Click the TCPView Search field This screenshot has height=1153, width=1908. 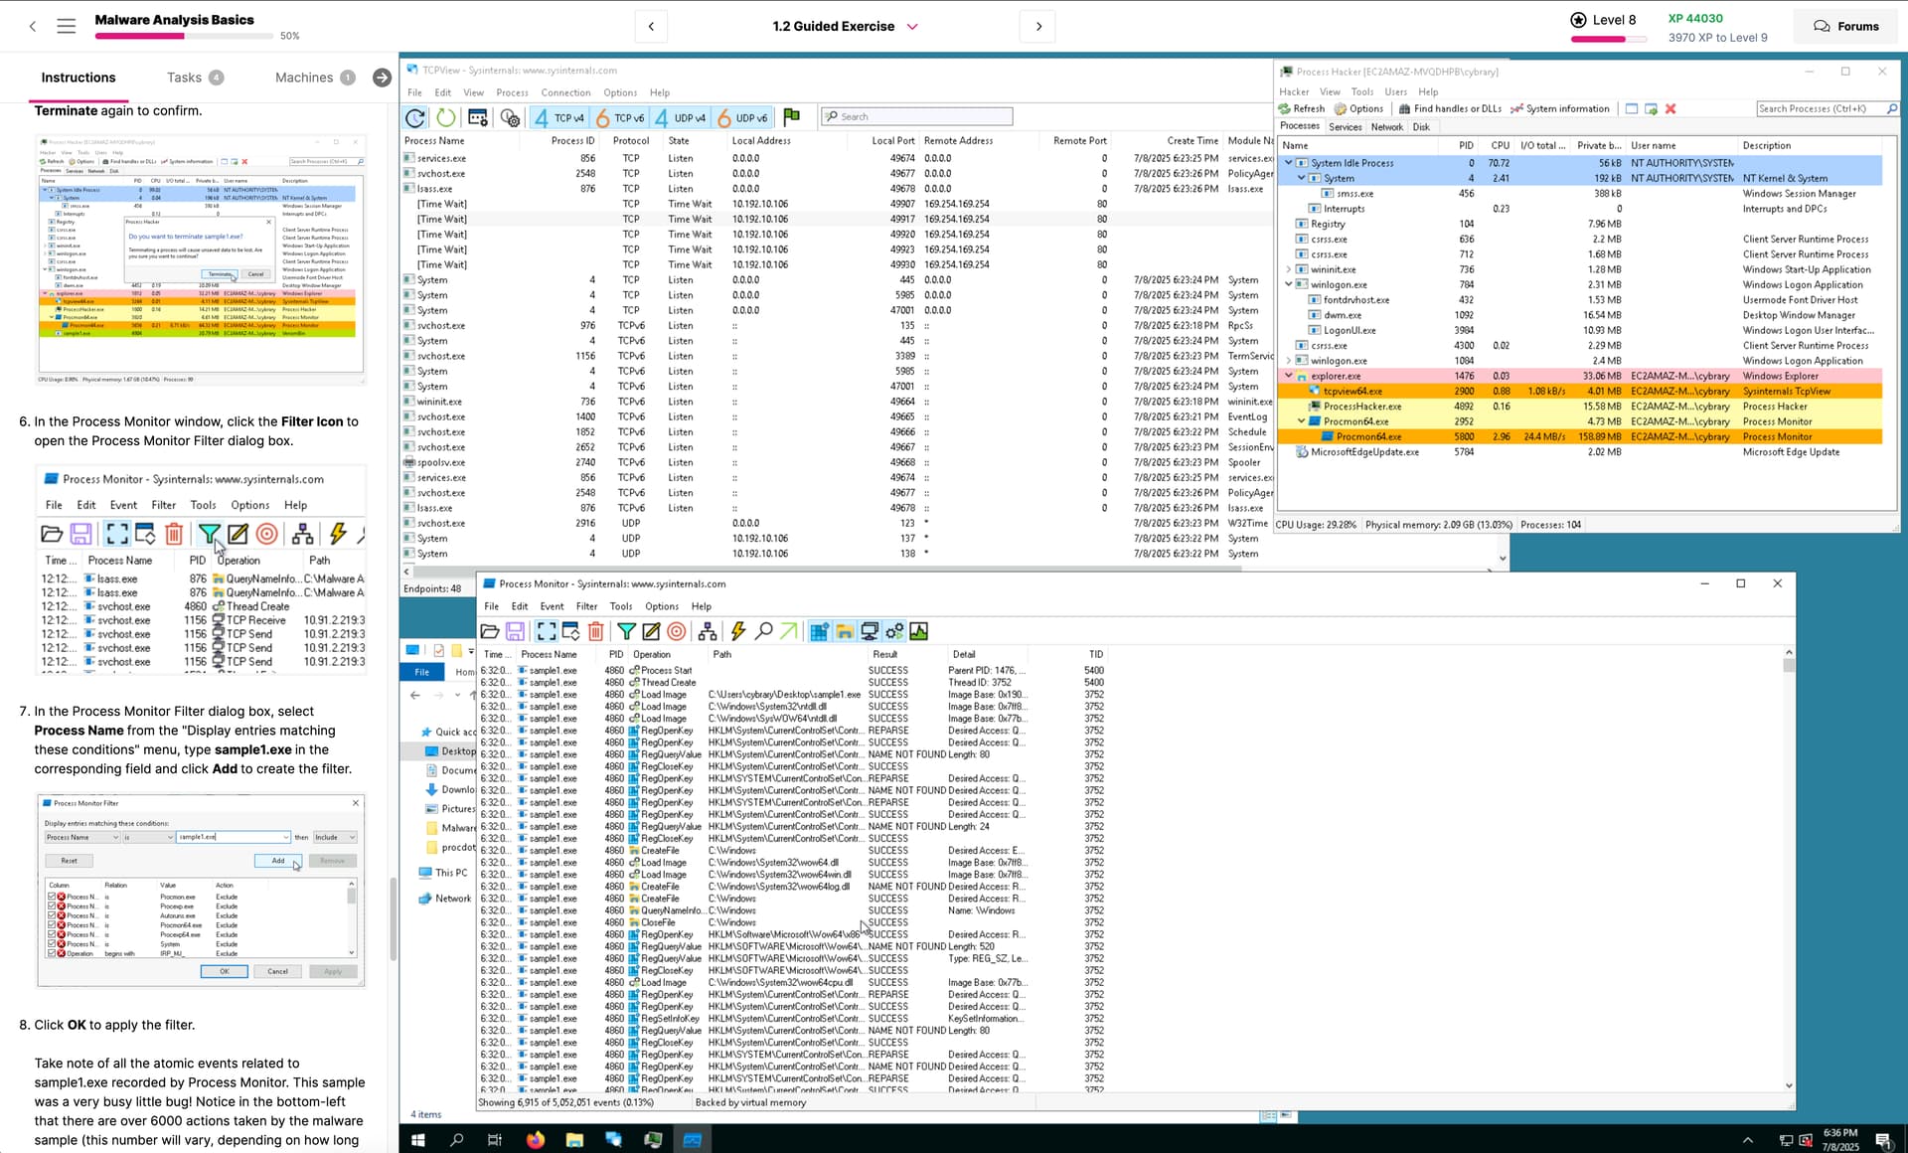point(917,116)
